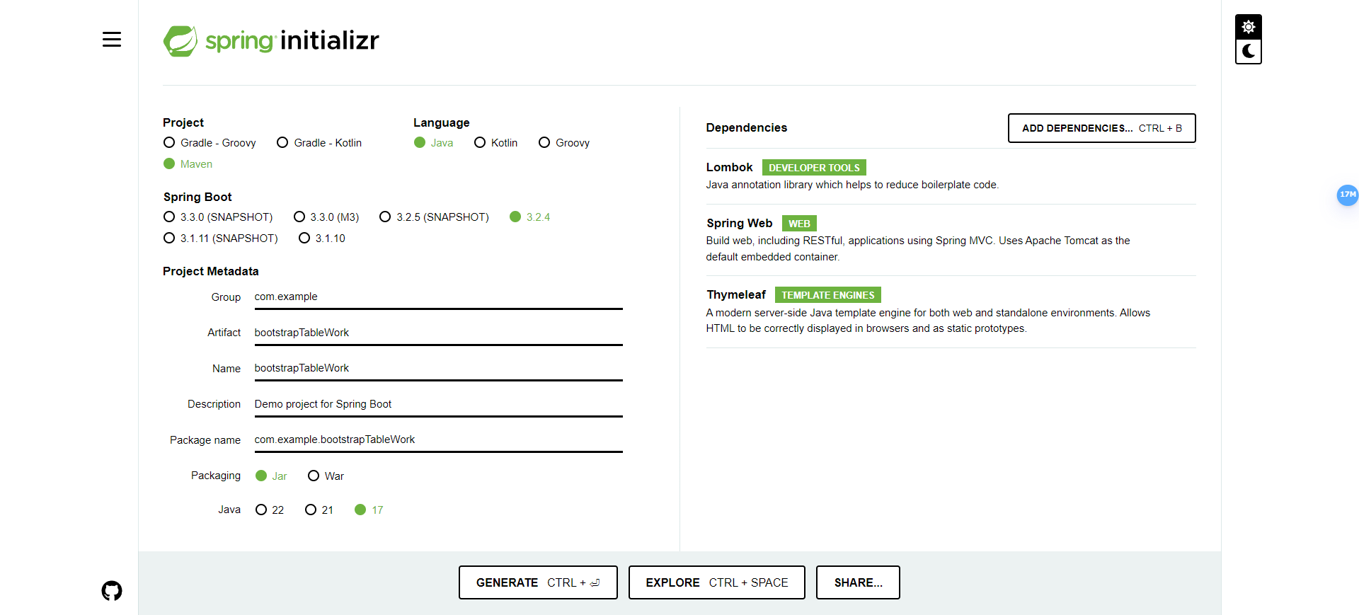This screenshot has height=615, width=1359.
Task: Edit the Description field
Action: [438, 404]
